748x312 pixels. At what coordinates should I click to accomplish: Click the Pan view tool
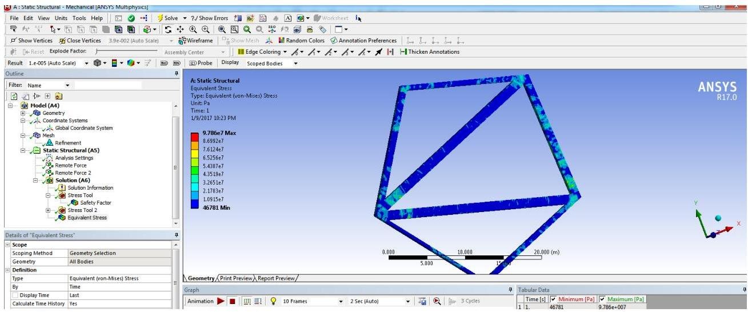[x=180, y=29]
